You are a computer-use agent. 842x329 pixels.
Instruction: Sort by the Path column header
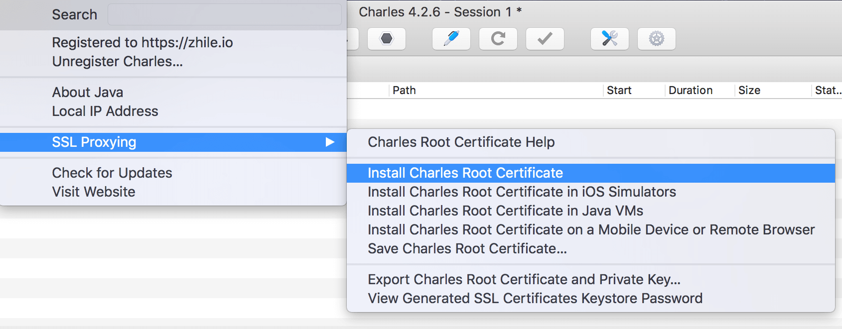pos(496,91)
